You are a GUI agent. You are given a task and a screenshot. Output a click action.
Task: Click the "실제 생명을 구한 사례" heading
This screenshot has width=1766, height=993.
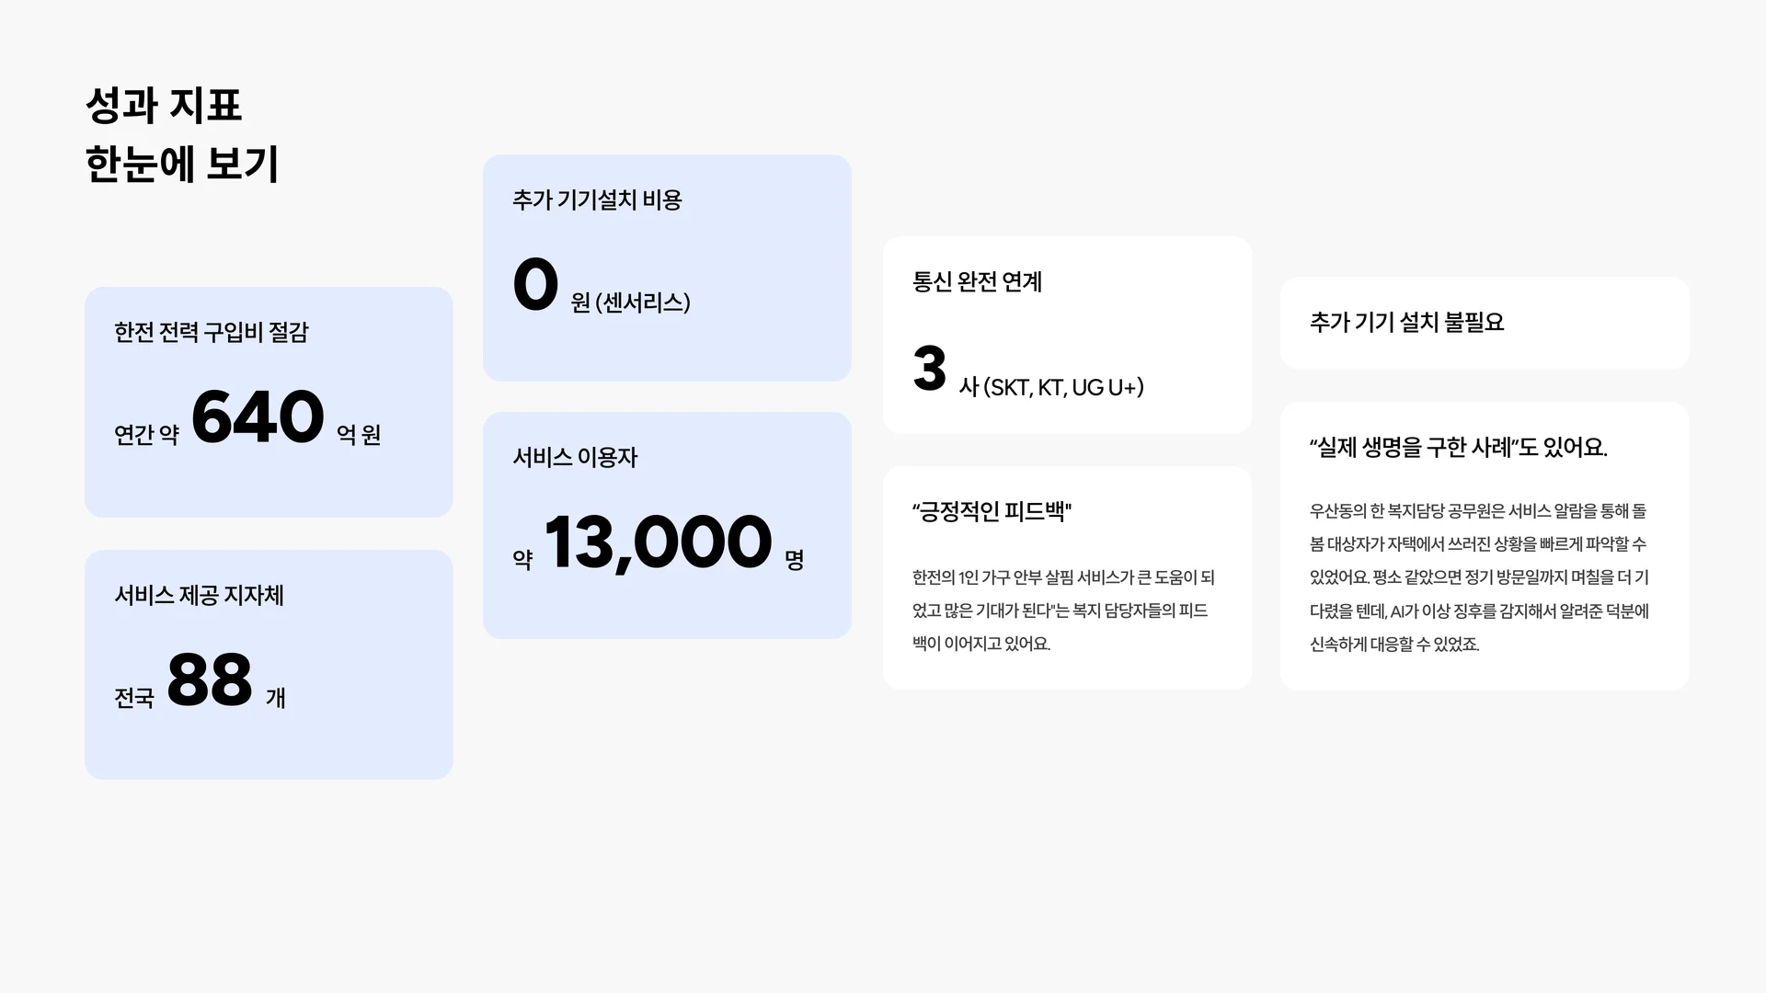(x=1458, y=448)
